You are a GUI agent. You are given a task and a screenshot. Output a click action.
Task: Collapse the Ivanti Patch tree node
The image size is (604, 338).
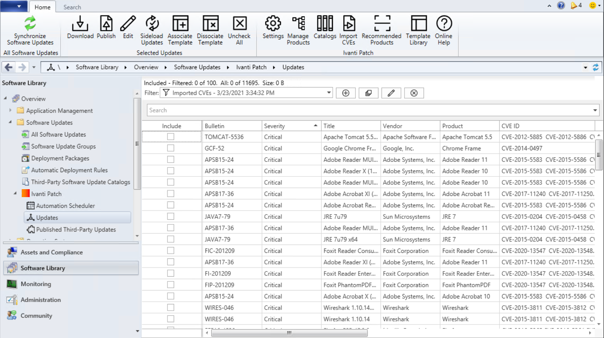coord(15,194)
